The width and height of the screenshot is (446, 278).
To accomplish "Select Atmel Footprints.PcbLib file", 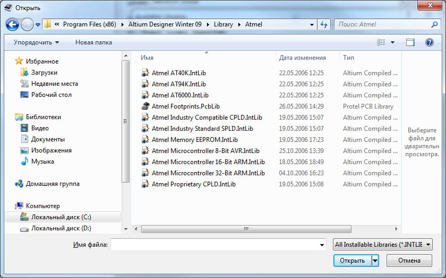I will tap(185, 106).
